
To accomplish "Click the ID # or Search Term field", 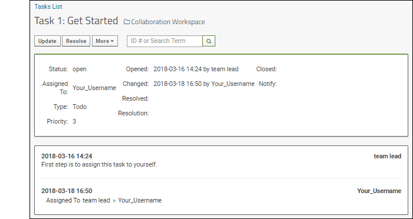I will [165, 41].
